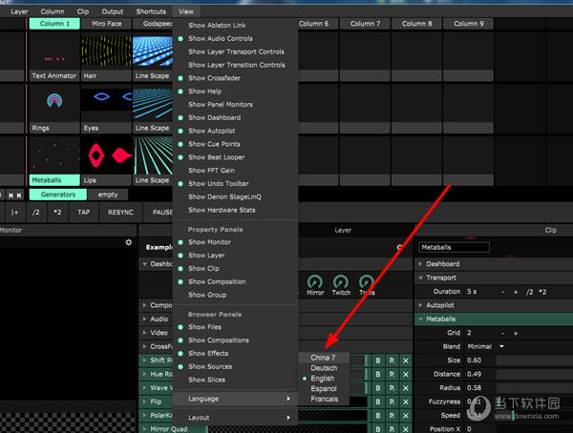Open the monitor panel gear settings
Screen dimensions: 573x433
tap(129, 243)
